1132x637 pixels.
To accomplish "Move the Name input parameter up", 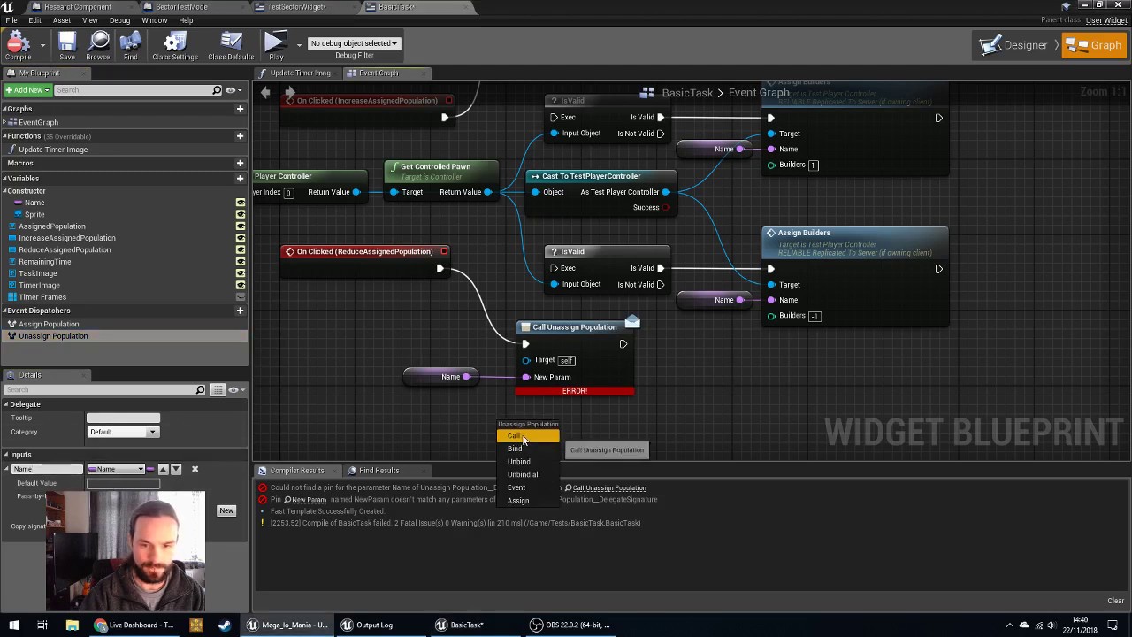I will 163,470.
